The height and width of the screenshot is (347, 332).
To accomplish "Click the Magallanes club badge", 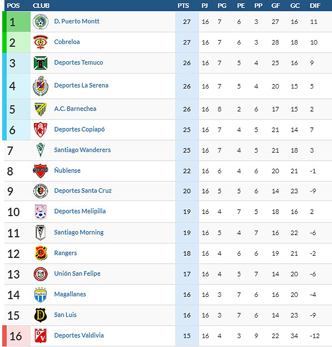I will (x=41, y=295).
